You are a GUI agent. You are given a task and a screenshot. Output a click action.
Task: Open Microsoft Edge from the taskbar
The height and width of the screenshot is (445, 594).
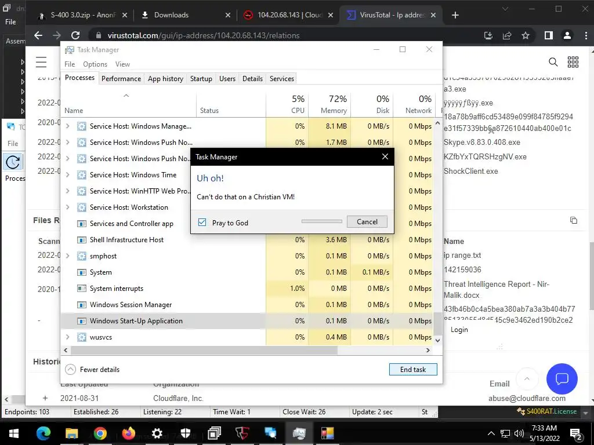point(43,433)
